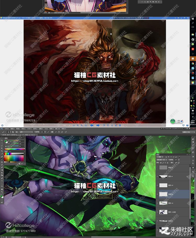Open layer filter type dropdown in Layers panel
Viewport: 196px width, 238px height.
160,157
